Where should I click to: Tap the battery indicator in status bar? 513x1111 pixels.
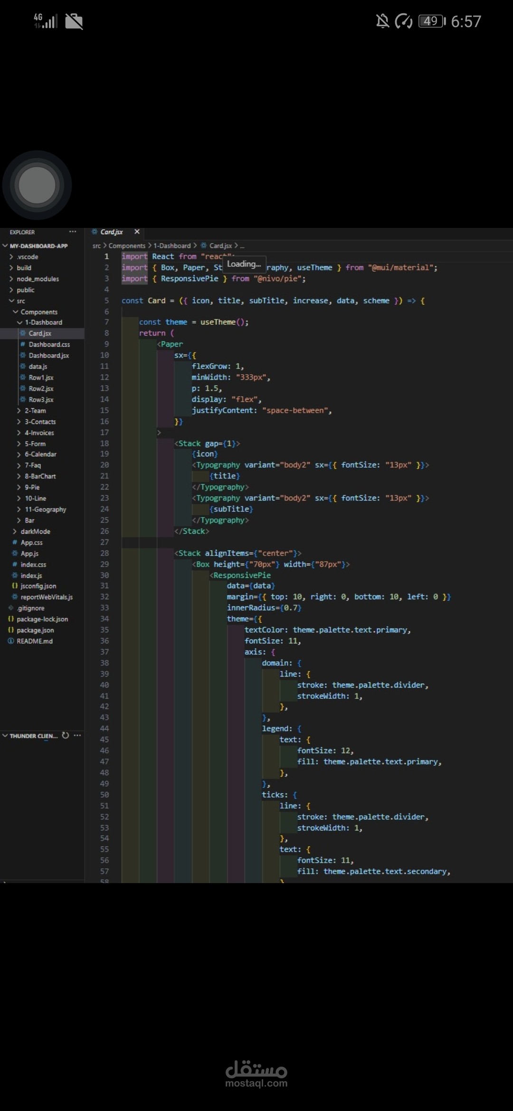(432, 21)
